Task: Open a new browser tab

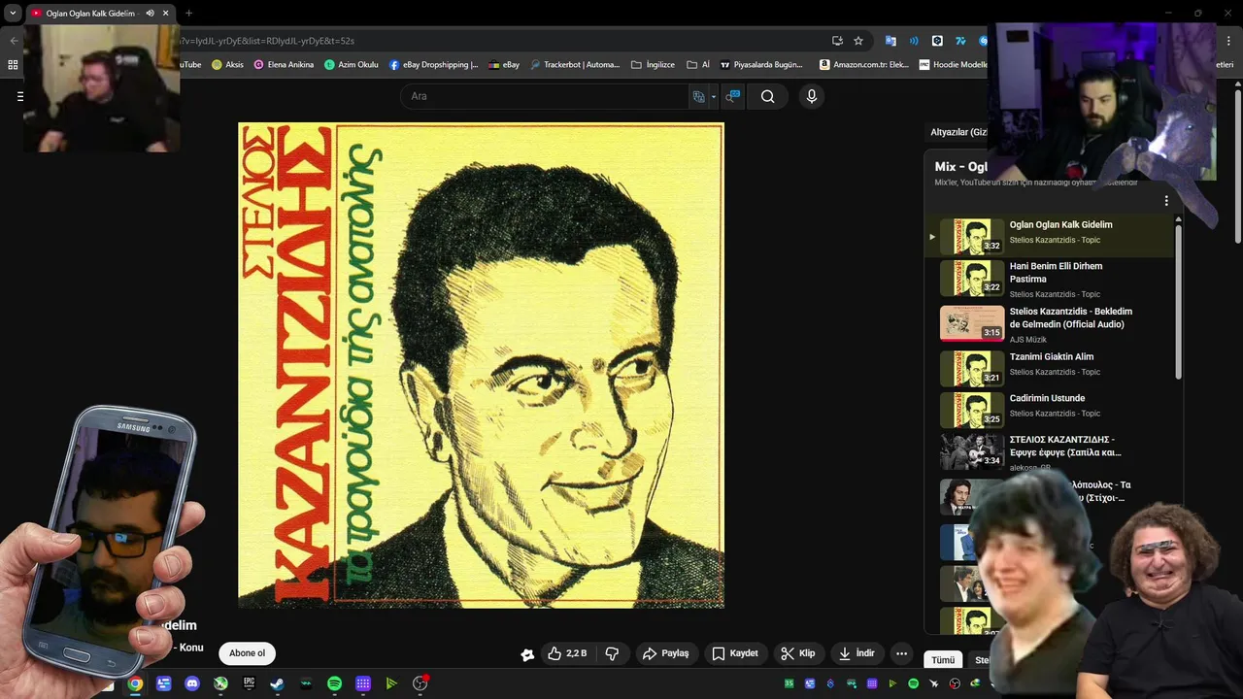Action: (x=188, y=13)
